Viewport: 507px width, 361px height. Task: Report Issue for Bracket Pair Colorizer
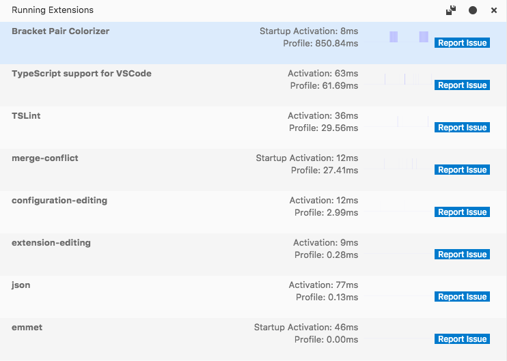pyautogui.click(x=462, y=43)
